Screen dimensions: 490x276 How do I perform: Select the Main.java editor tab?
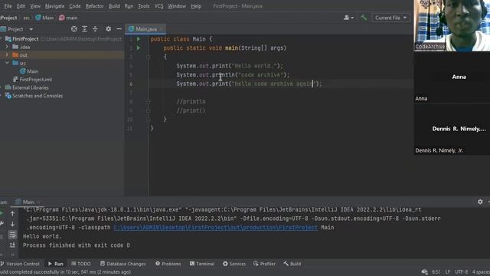[x=145, y=29]
